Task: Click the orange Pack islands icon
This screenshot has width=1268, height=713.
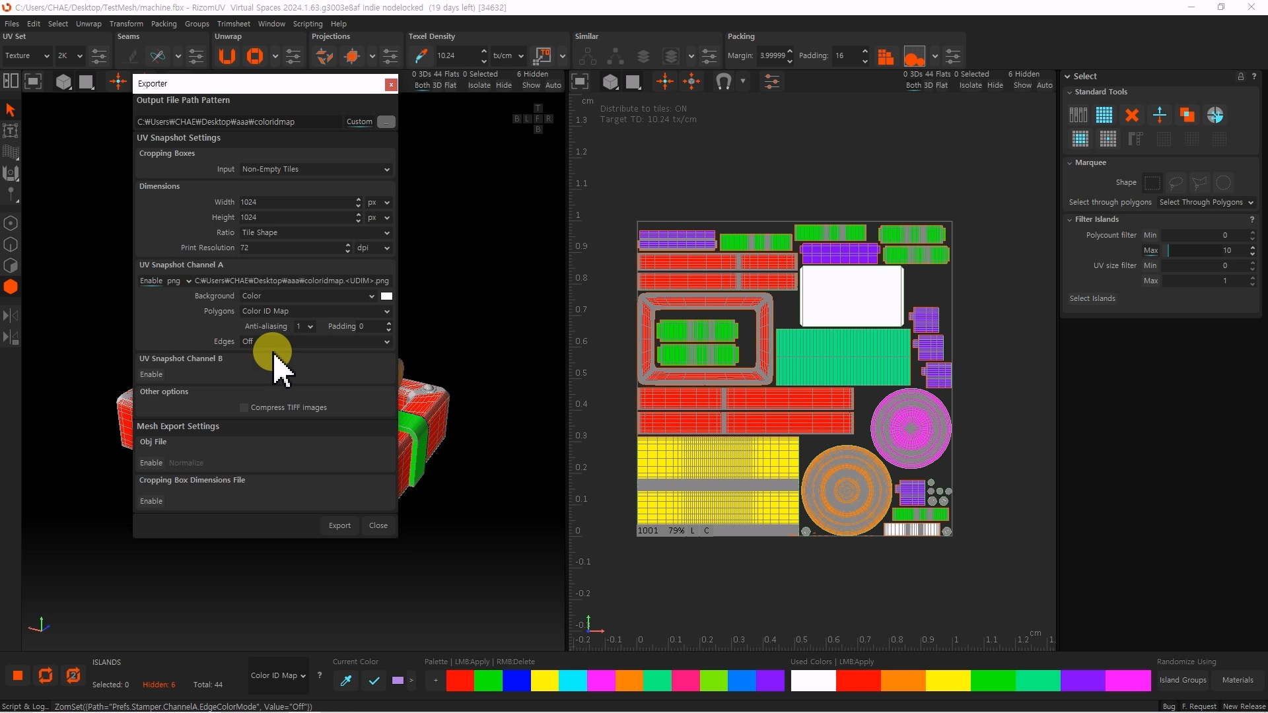Action: pos(886,56)
